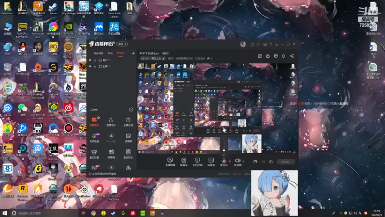
Task: Click the room lock icon in header
Action: click(268, 56)
